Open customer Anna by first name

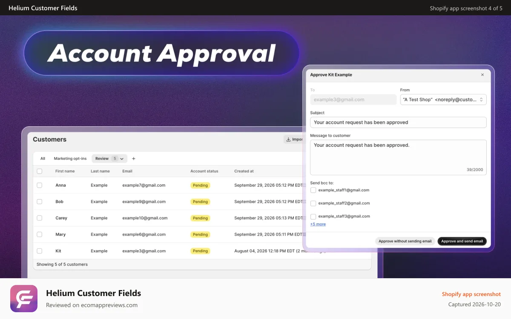pyautogui.click(x=60, y=185)
